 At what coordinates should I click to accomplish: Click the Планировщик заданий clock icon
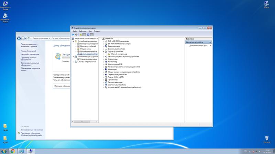pyautogui.click(x=78, y=44)
